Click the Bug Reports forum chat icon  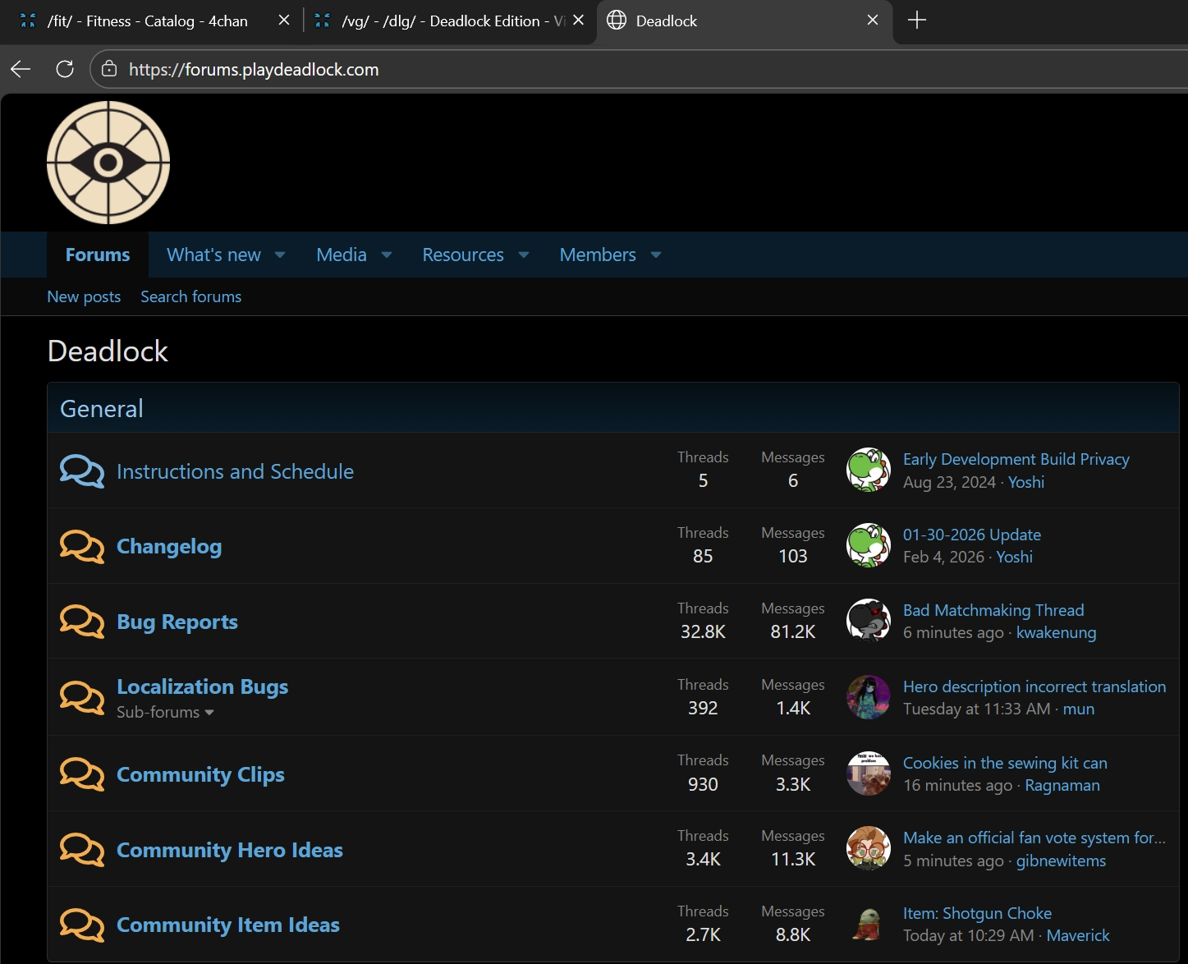(82, 622)
